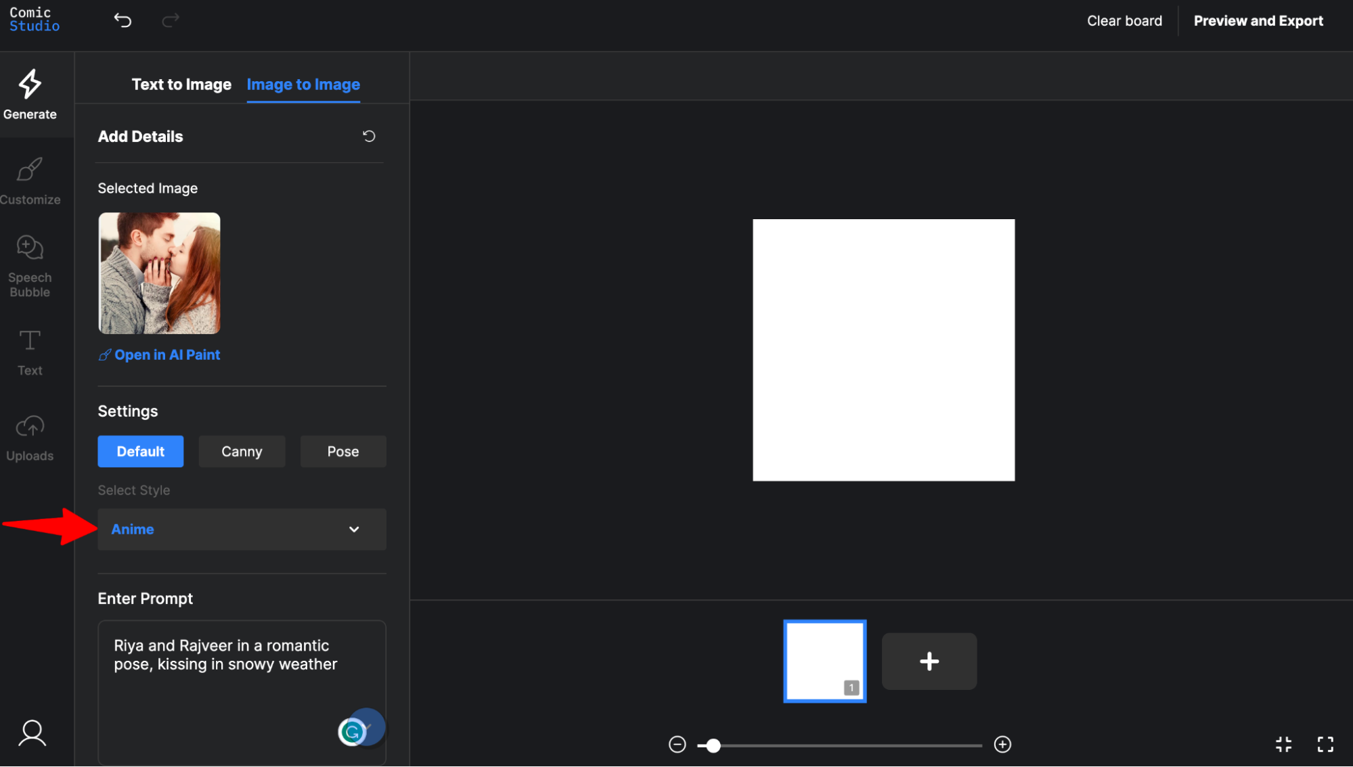Open the user account profile icon
Screen dimensions: 1353x767
tap(32, 733)
